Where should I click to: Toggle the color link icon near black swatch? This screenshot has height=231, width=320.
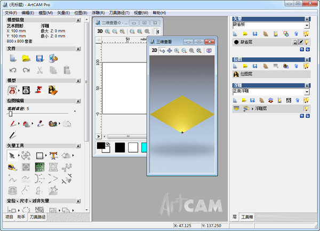pyautogui.click(x=108, y=144)
